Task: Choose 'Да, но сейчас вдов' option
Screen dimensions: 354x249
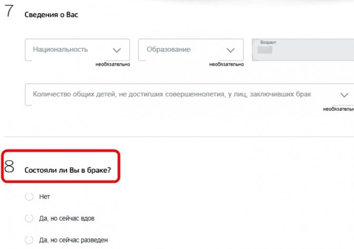Action: (x=29, y=218)
